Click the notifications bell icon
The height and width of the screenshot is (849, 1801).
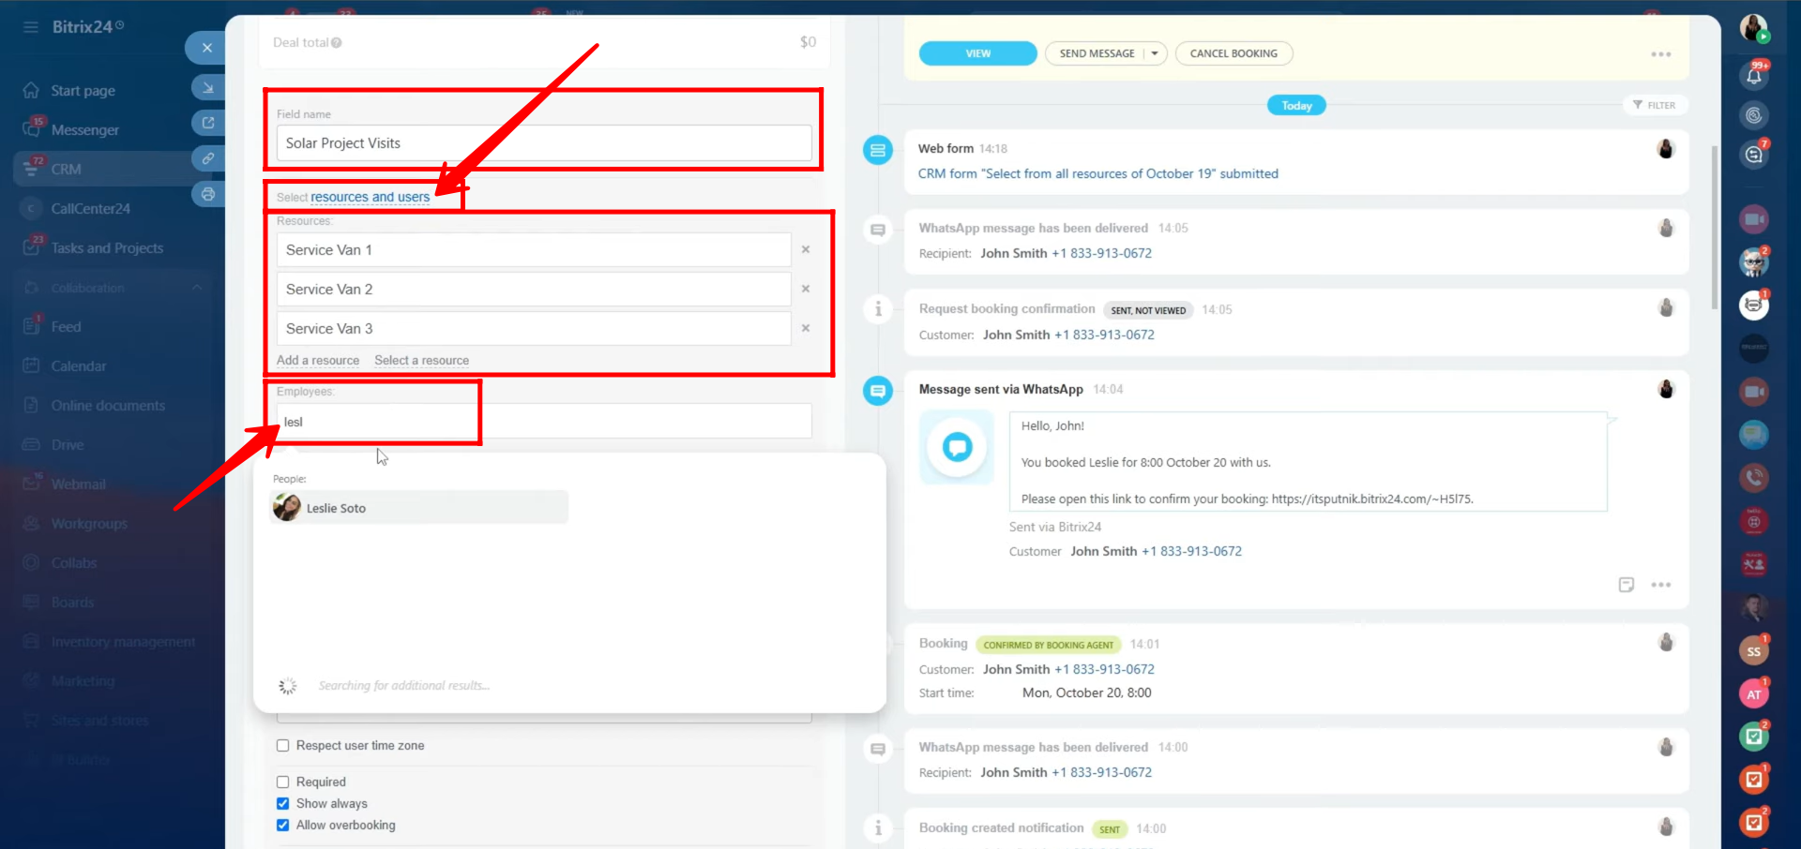tap(1753, 75)
